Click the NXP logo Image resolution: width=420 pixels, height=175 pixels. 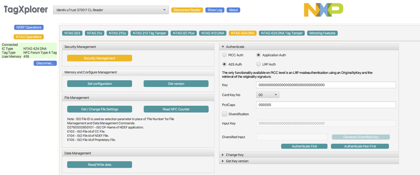coord(323,10)
